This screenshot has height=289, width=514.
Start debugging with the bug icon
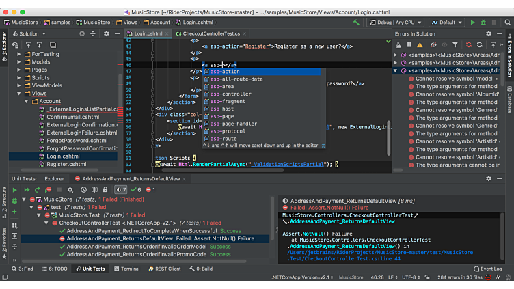pyautogui.click(x=484, y=22)
